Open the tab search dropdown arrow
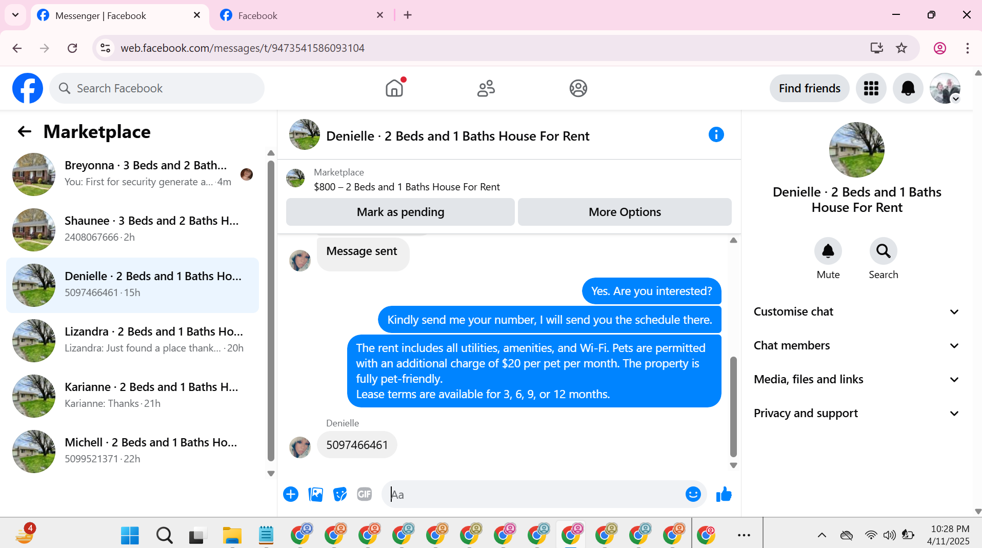This screenshot has width=982, height=548. point(15,15)
